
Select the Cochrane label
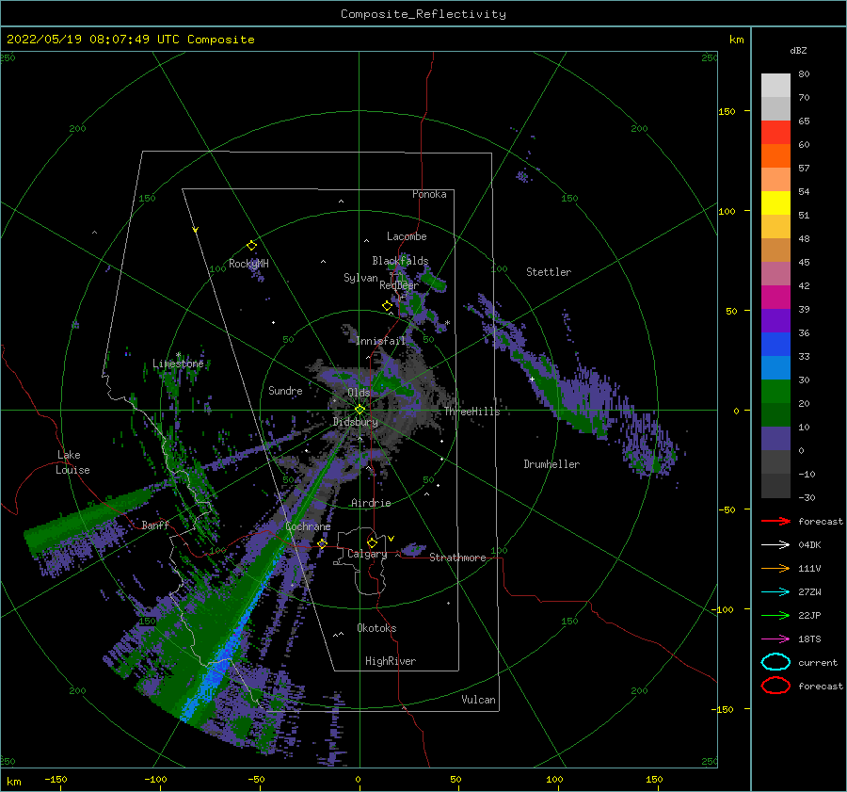click(x=308, y=526)
